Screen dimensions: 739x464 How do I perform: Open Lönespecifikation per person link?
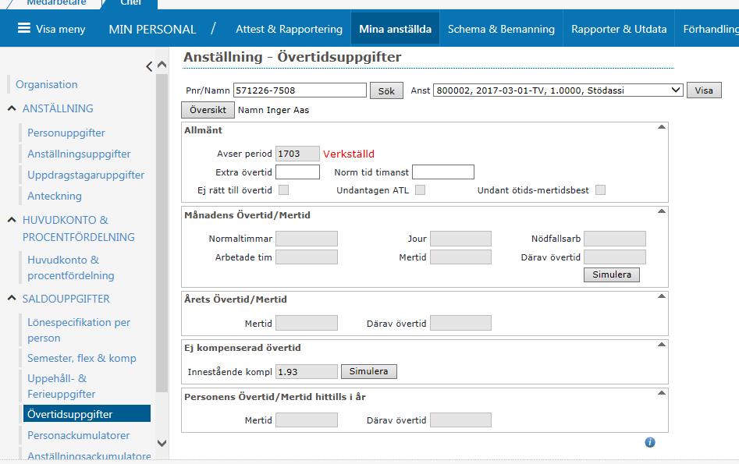pos(79,330)
